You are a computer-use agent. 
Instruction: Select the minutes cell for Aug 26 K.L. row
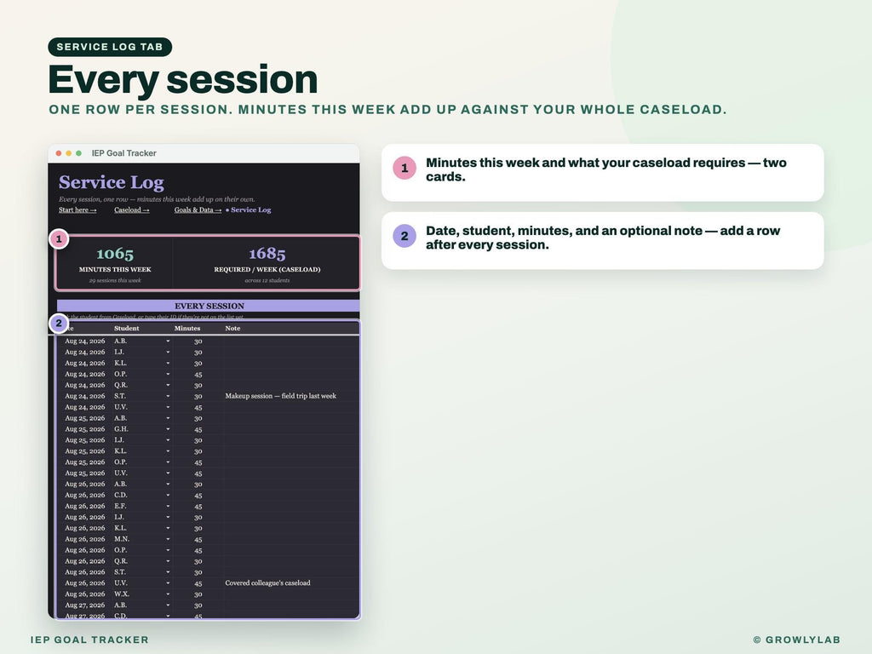point(198,528)
